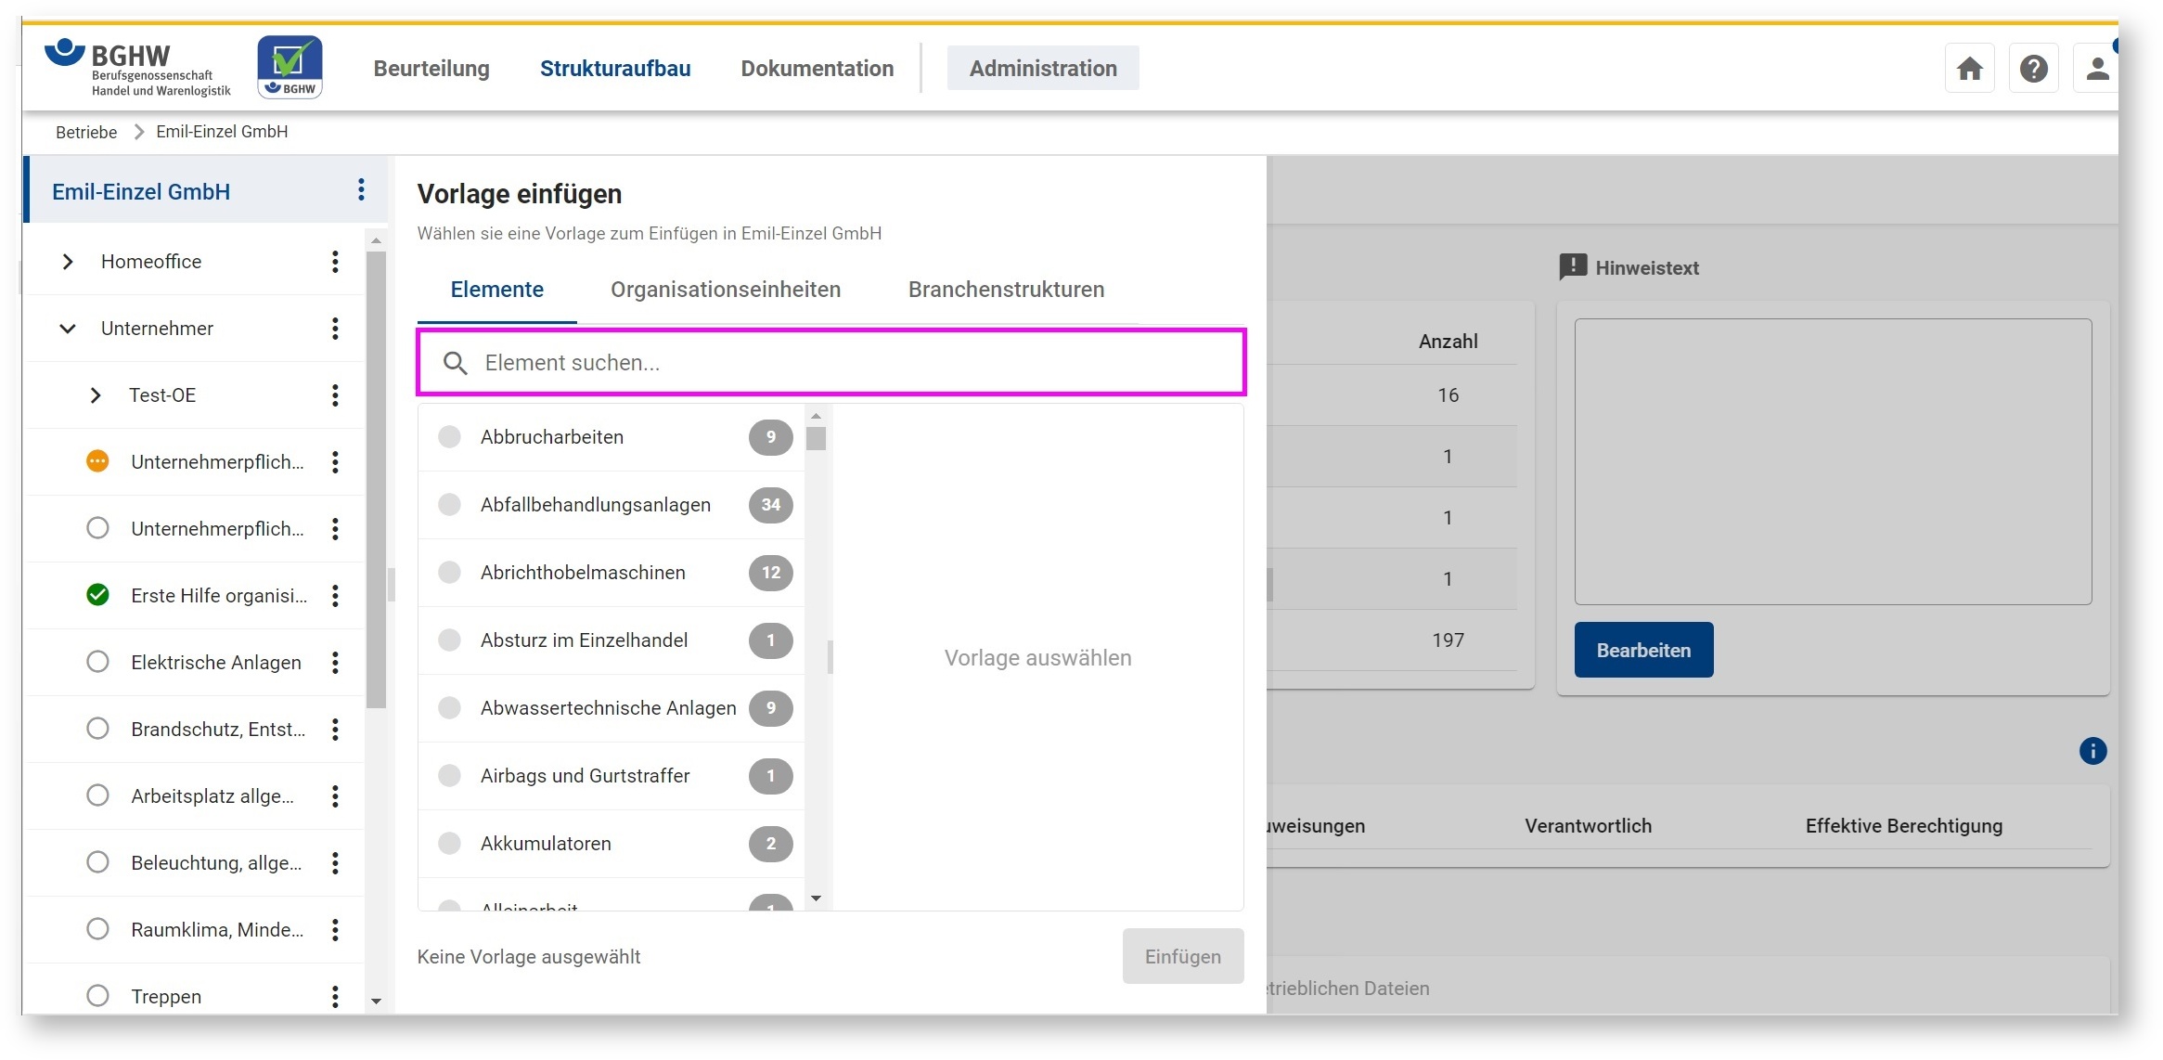Image resolution: width=2163 pixels, height=1060 pixels.
Task: Open Homeoffice item's three-dot menu
Action: [335, 262]
